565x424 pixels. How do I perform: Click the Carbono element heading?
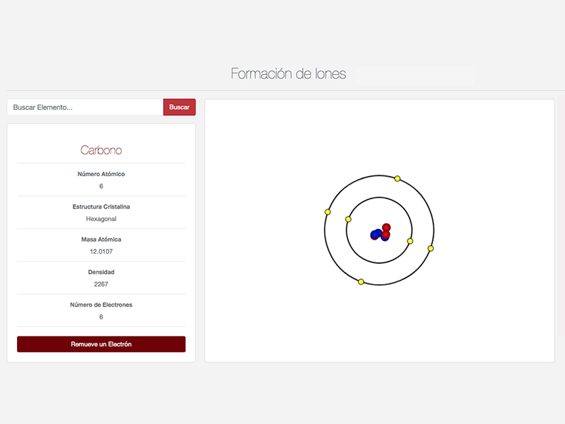tap(100, 150)
